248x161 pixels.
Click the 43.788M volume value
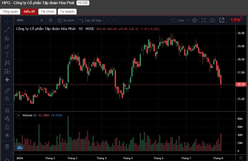[x=44, y=115]
